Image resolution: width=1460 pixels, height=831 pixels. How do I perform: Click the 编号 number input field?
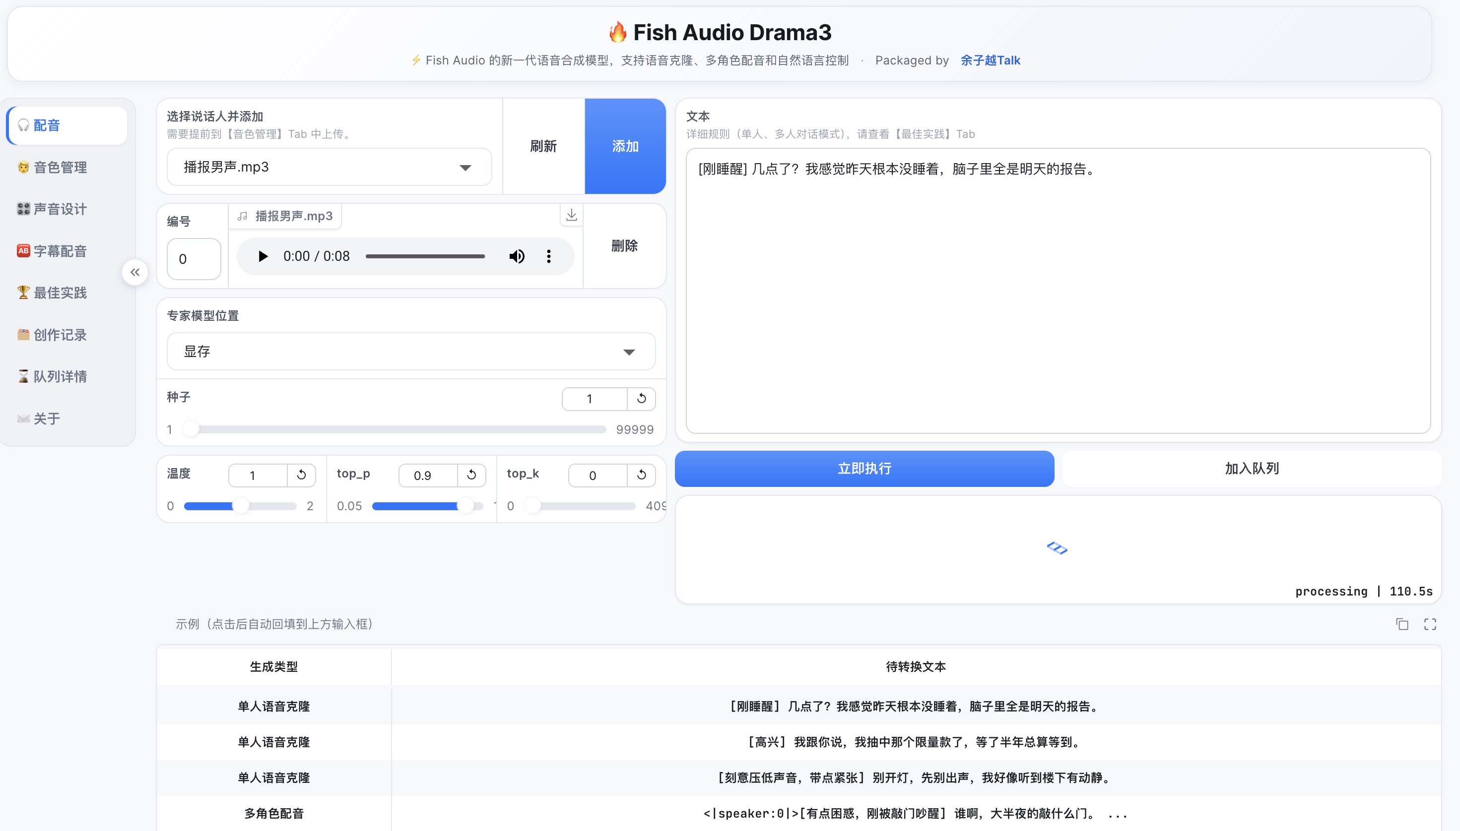pos(194,258)
